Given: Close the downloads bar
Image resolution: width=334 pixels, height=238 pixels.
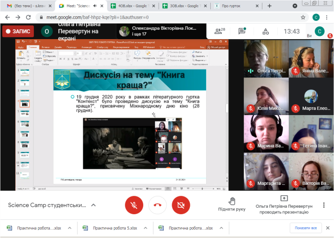Looking at the screenshot, I should coord(326,228).
